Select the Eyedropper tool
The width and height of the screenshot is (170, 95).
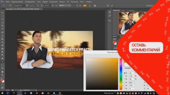point(2,29)
